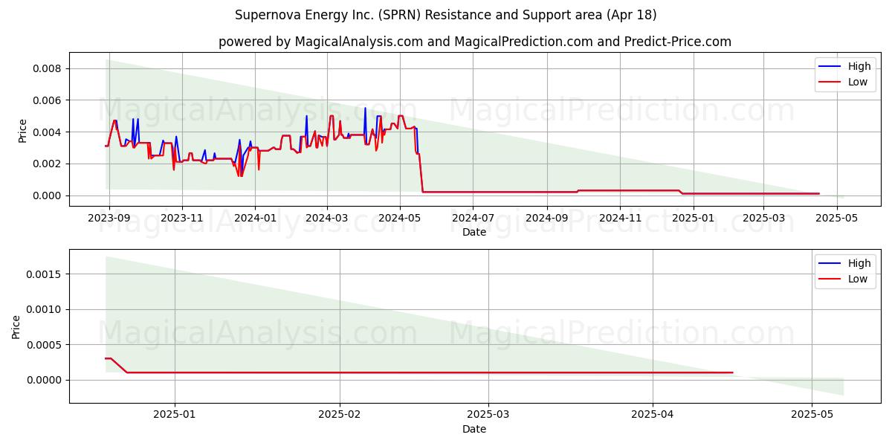The height and width of the screenshot is (446, 892).
Task: Click the '2024-01' x-axis label in the top chart
Action: pyautogui.click(x=255, y=218)
